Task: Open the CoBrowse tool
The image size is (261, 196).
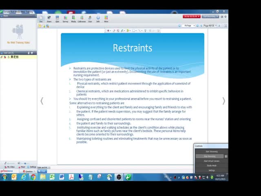Action: [82, 19]
